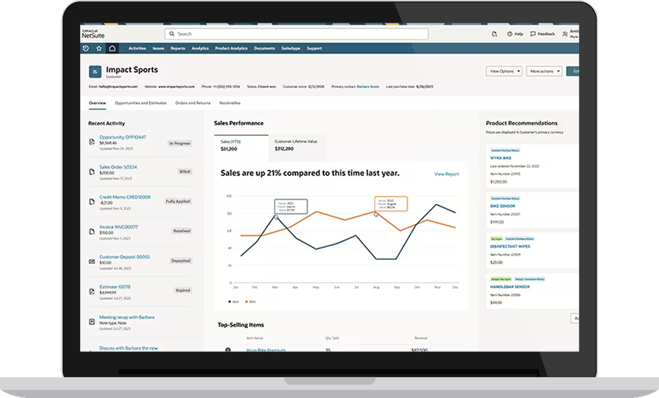The height and width of the screenshot is (398, 659).
Task: Select the Customer Lifetime Value tab
Action: pos(297,148)
